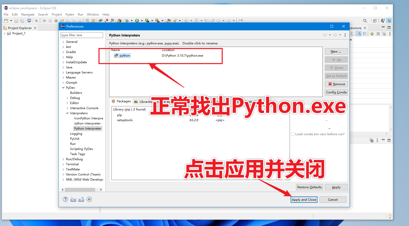Viewport: 409px width, 226px height.
Task: Click the Coverage run toolbar icon
Action: [x=147, y=21]
